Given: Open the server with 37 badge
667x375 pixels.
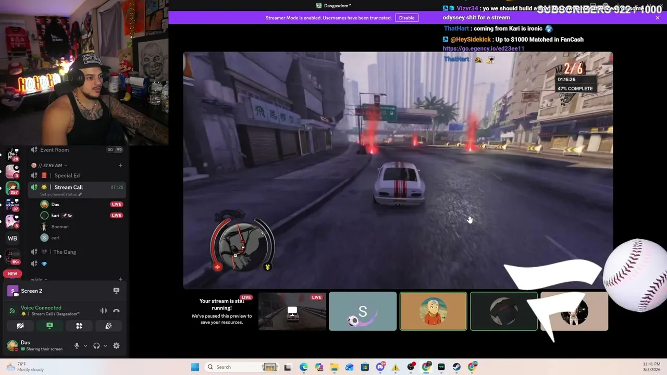Looking at the screenshot, I should pyautogui.click(x=13, y=204).
